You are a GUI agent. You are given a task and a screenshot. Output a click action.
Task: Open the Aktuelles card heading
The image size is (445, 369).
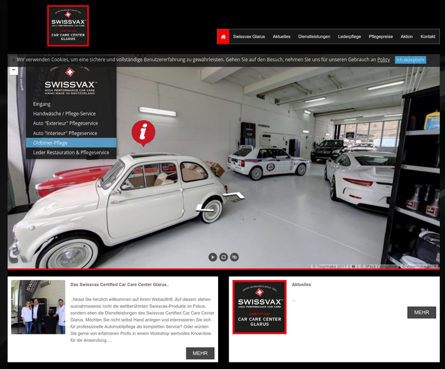pyautogui.click(x=301, y=284)
